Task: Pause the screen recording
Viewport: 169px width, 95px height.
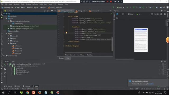Action: pos(107,2)
